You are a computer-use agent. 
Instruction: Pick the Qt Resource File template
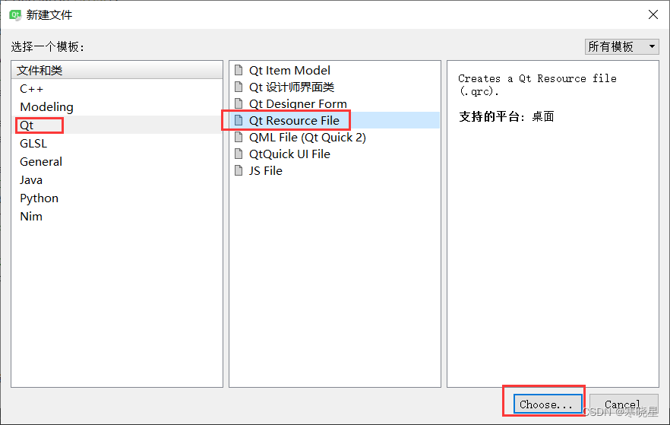(x=334, y=120)
